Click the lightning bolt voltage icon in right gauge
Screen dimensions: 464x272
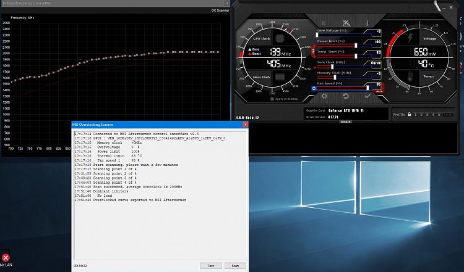click(x=410, y=38)
